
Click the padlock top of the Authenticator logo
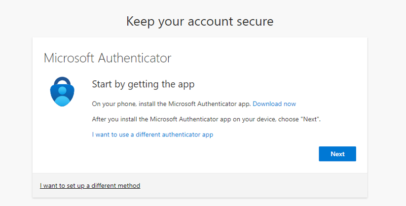pos(62,80)
